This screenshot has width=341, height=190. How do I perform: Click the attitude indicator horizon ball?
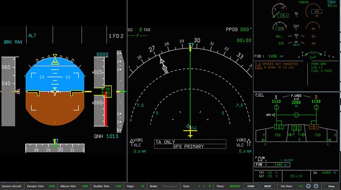(x=55, y=91)
